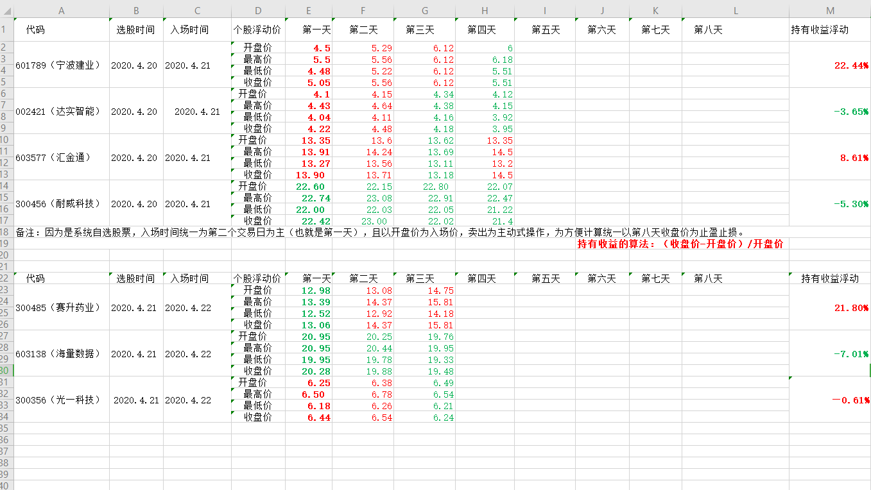Select the -5.30% return cell
871x490 pixels.
pyautogui.click(x=830, y=204)
